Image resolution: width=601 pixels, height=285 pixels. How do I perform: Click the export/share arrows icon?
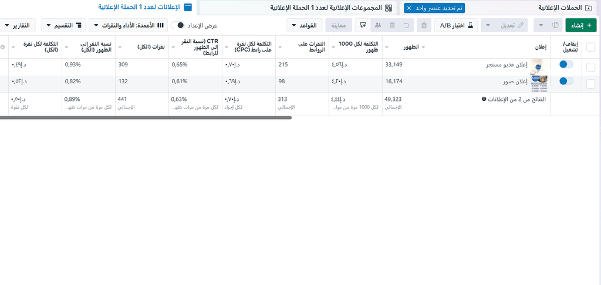(x=363, y=25)
